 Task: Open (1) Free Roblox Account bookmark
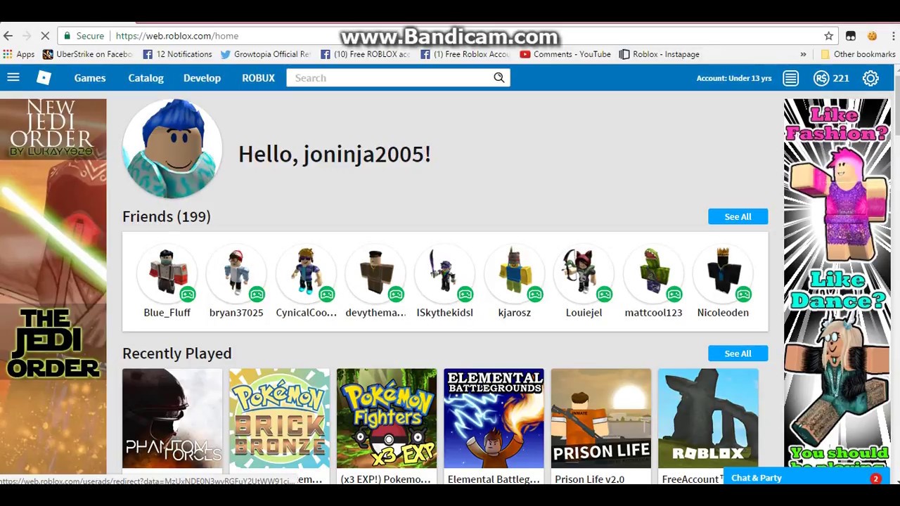pos(465,54)
